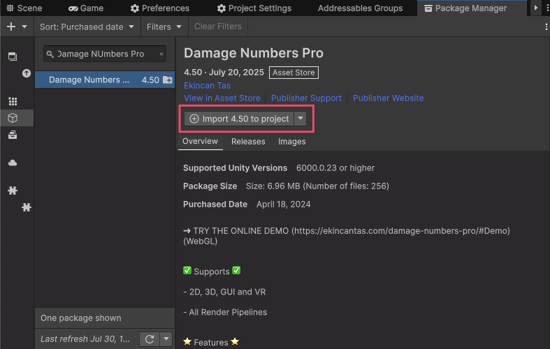
Task: Open the Sort: Purchased date dropdown
Action: click(87, 27)
